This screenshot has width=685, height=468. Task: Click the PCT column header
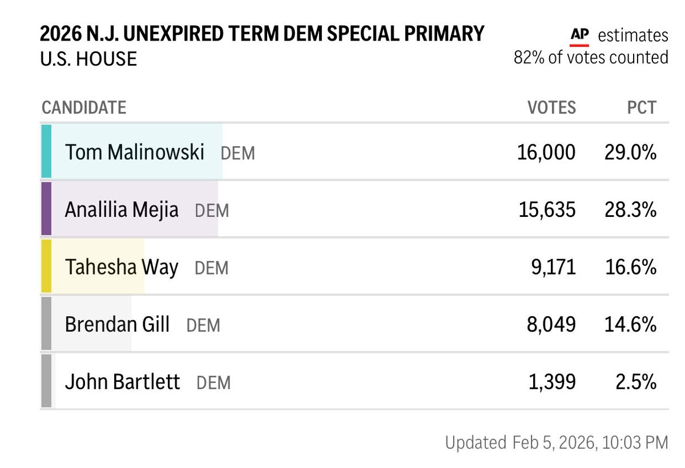click(x=641, y=107)
